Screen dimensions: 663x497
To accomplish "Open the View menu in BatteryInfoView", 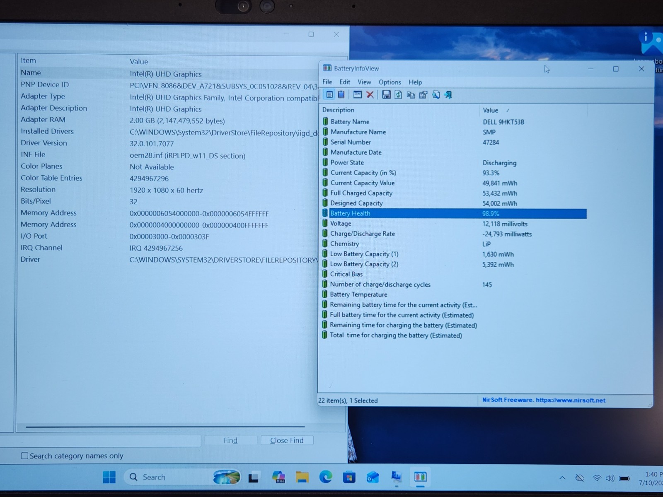I will pyautogui.click(x=364, y=82).
